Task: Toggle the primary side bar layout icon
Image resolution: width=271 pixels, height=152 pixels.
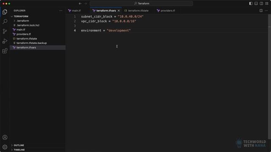Action: (251, 3)
